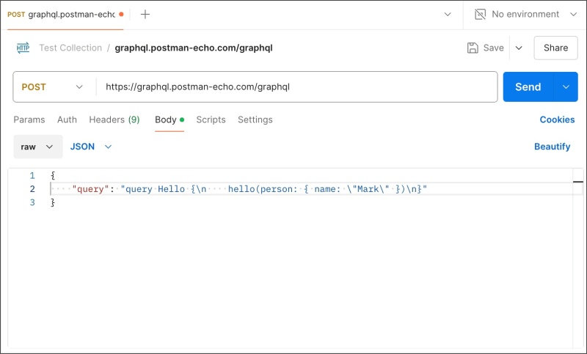Image resolution: width=587 pixels, height=354 pixels.
Task: Open the Cookies link
Action: pyautogui.click(x=557, y=119)
